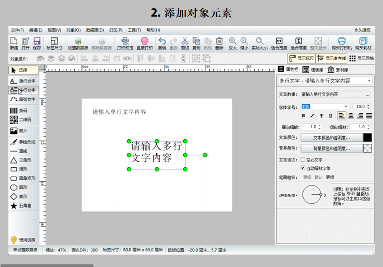This screenshot has height=267, width=383.
Task: Enable the 空心文字 hollow text checkbox
Action: (303, 159)
